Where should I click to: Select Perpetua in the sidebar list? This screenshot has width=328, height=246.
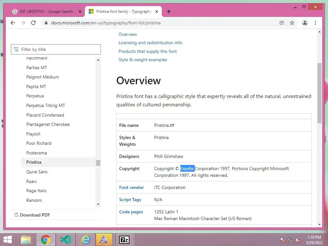35,96
